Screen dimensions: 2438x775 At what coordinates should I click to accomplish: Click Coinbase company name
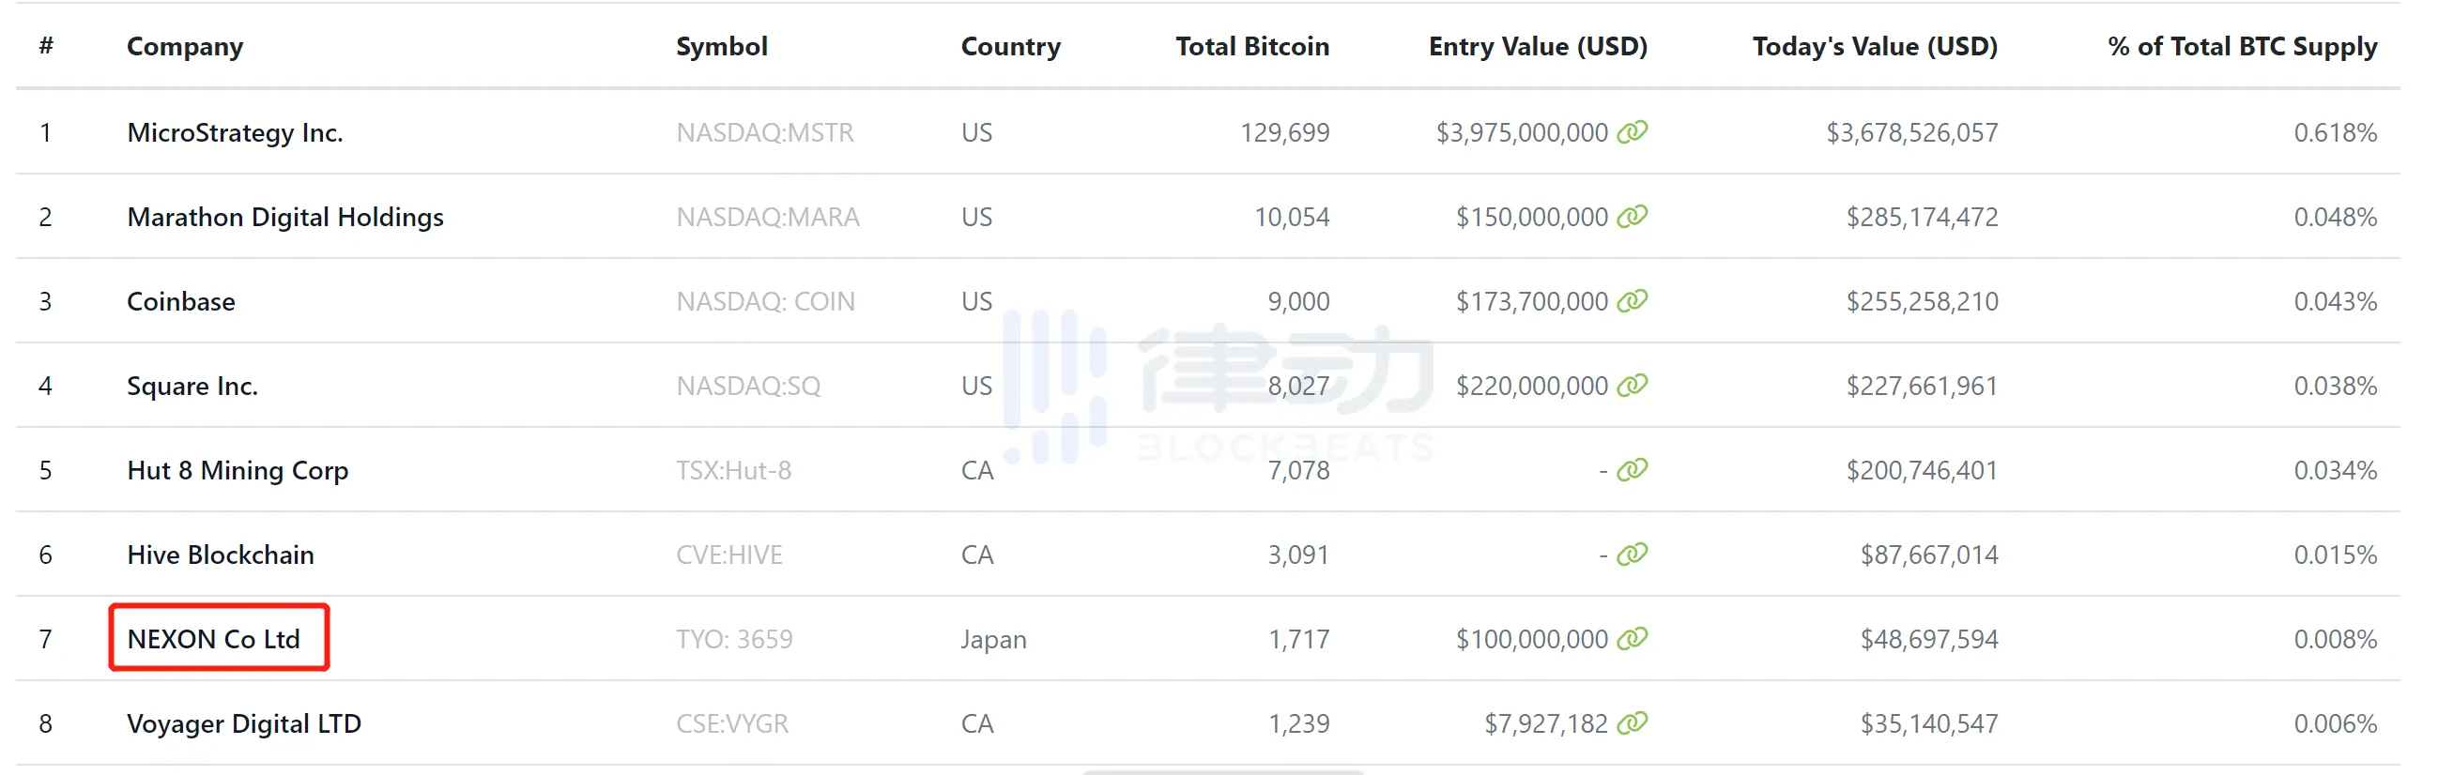tap(181, 301)
